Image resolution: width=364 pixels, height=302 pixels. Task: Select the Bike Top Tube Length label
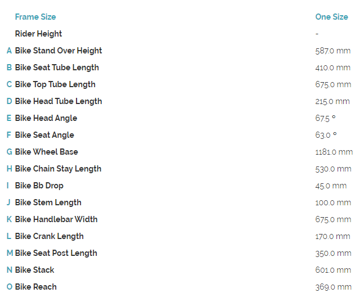(x=55, y=84)
